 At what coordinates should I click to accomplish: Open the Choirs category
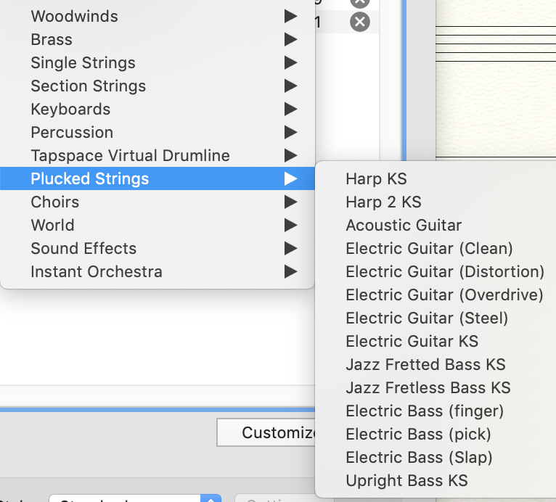tap(55, 202)
